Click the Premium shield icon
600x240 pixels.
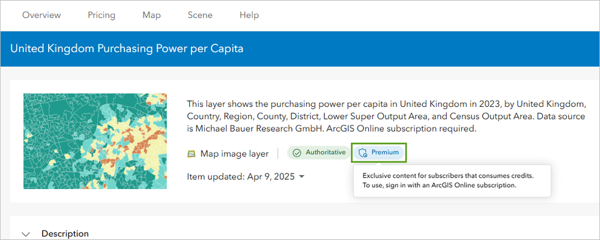click(363, 153)
